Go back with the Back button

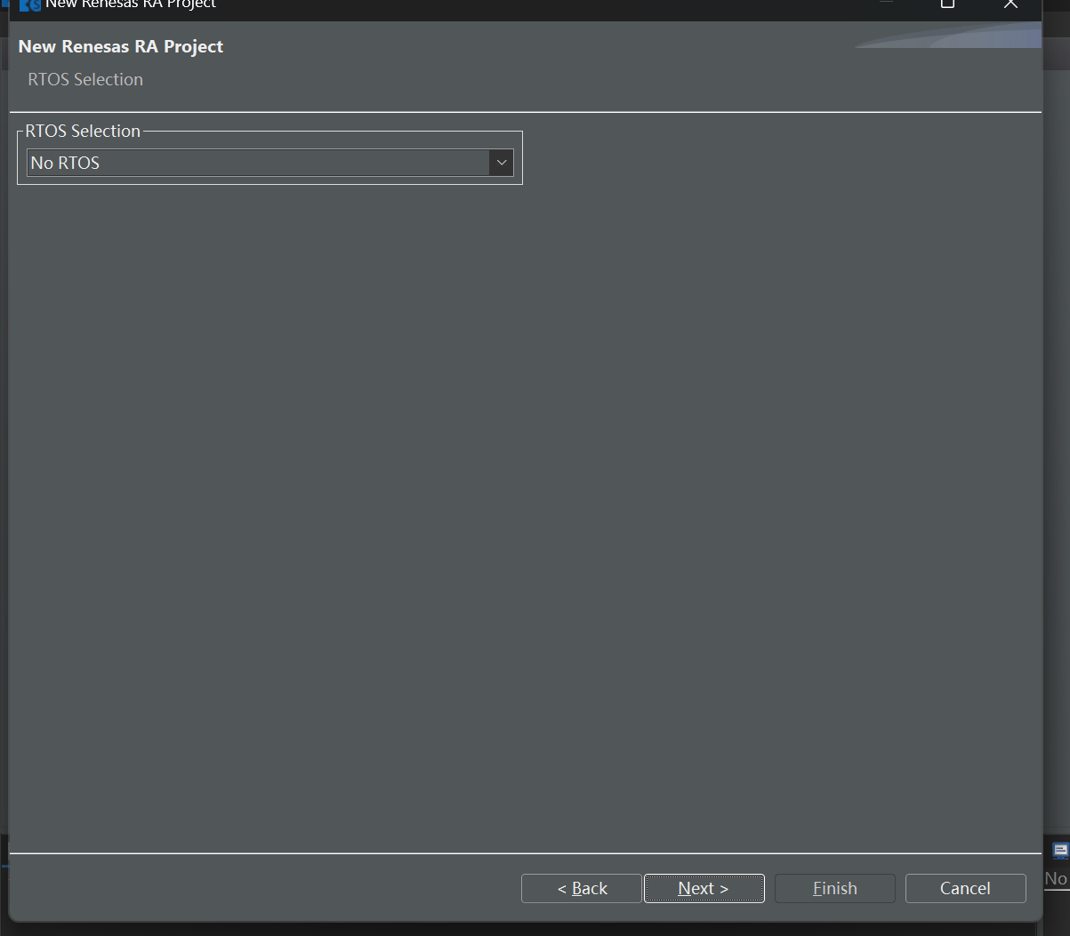click(582, 888)
